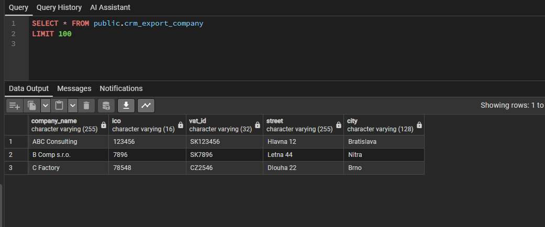This screenshot has height=227, width=545.
Task: Click the city column header
Action: 384,125
